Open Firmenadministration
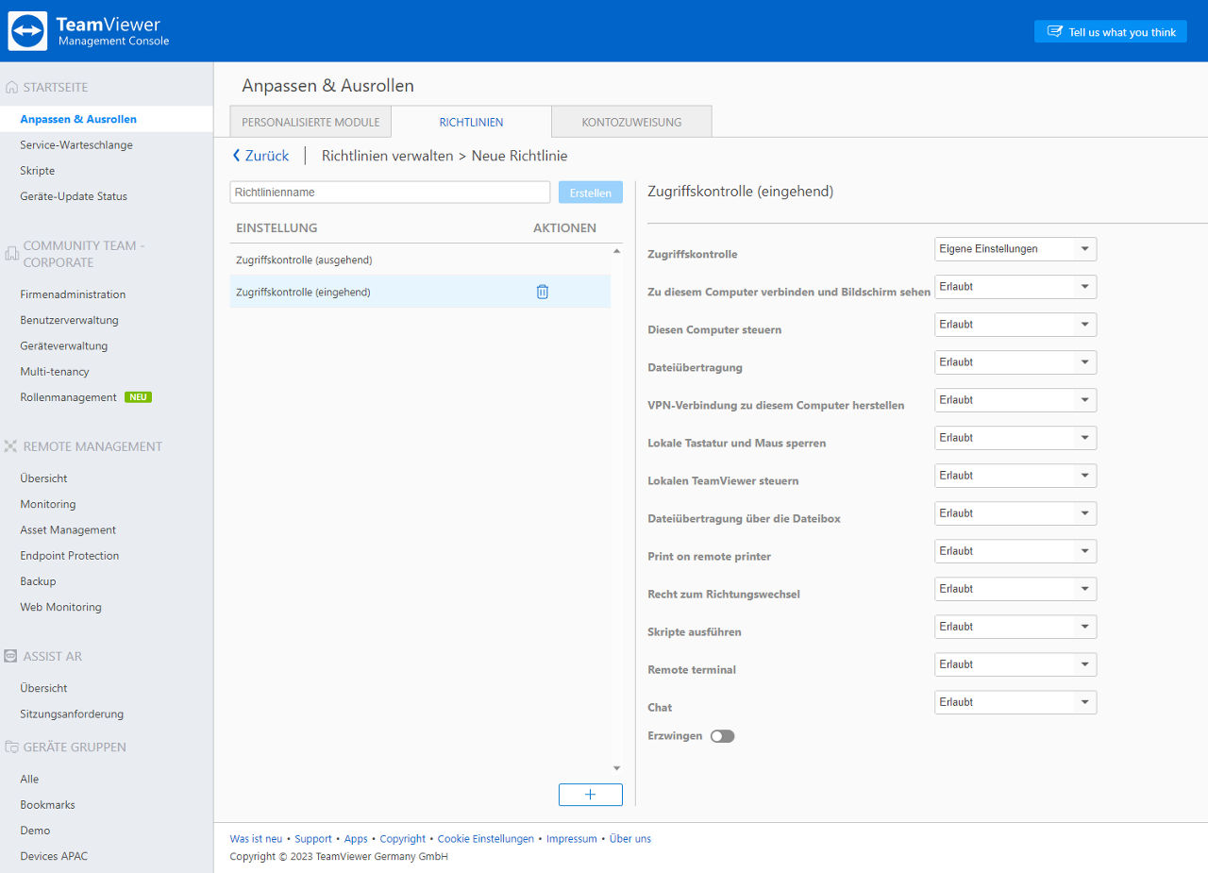Image resolution: width=1208 pixels, height=873 pixels. point(73,294)
